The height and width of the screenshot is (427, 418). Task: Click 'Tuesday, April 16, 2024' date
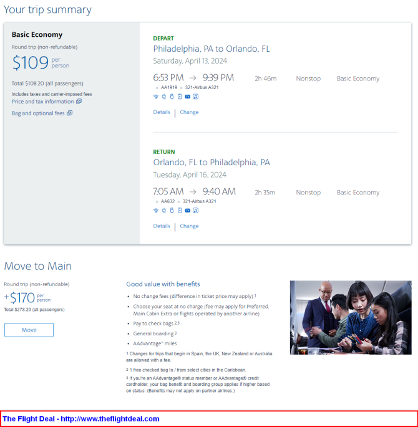(x=190, y=175)
